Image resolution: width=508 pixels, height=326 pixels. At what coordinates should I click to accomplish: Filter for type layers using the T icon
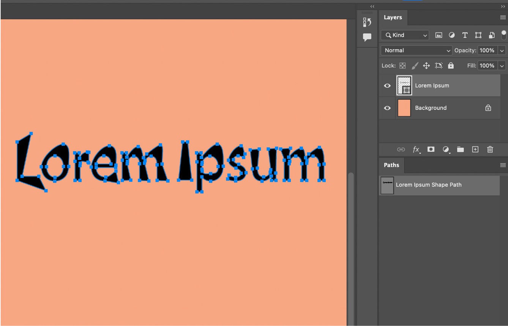pyautogui.click(x=465, y=35)
